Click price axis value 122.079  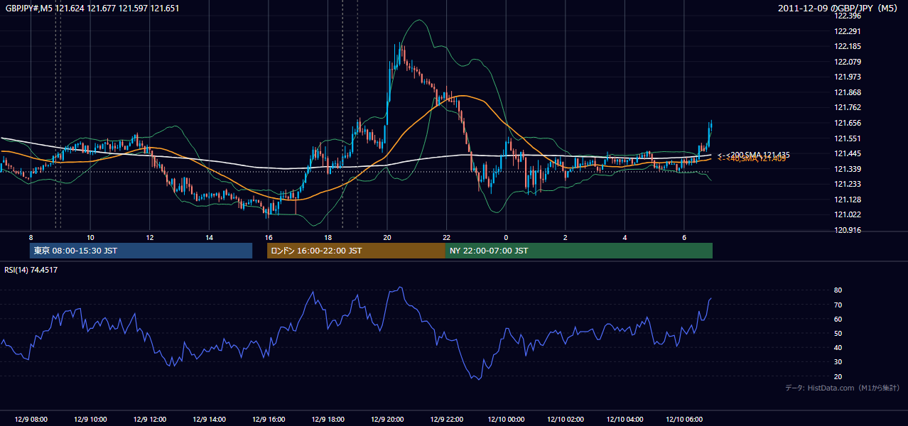(x=848, y=62)
